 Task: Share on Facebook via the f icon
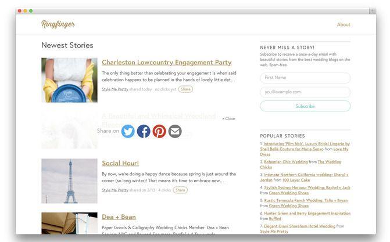(144, 131)
